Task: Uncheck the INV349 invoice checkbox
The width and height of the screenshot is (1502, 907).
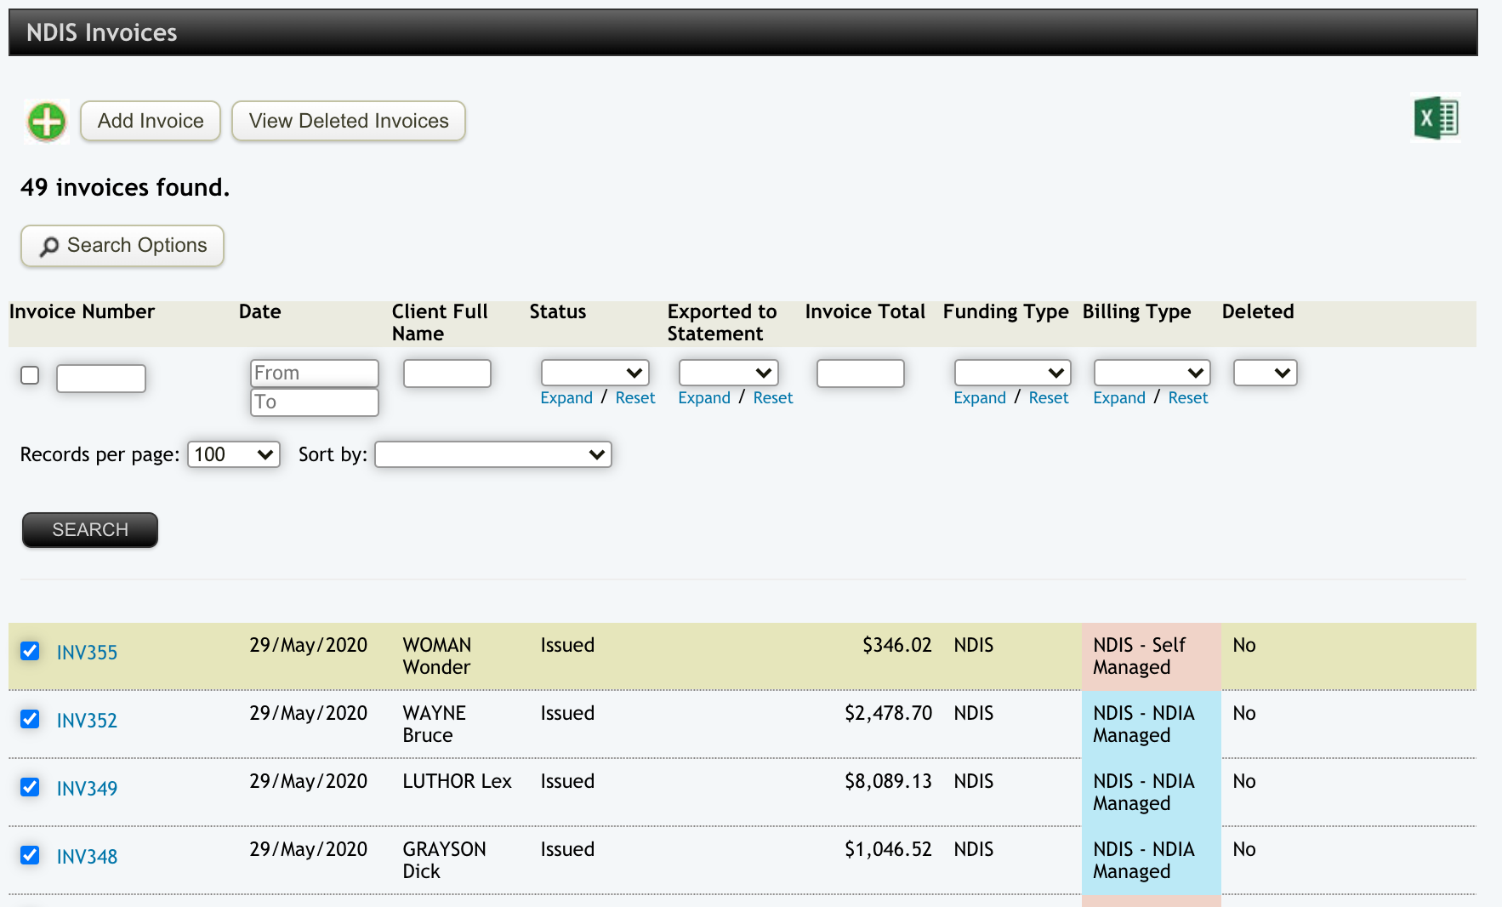Action: [30, 787]
